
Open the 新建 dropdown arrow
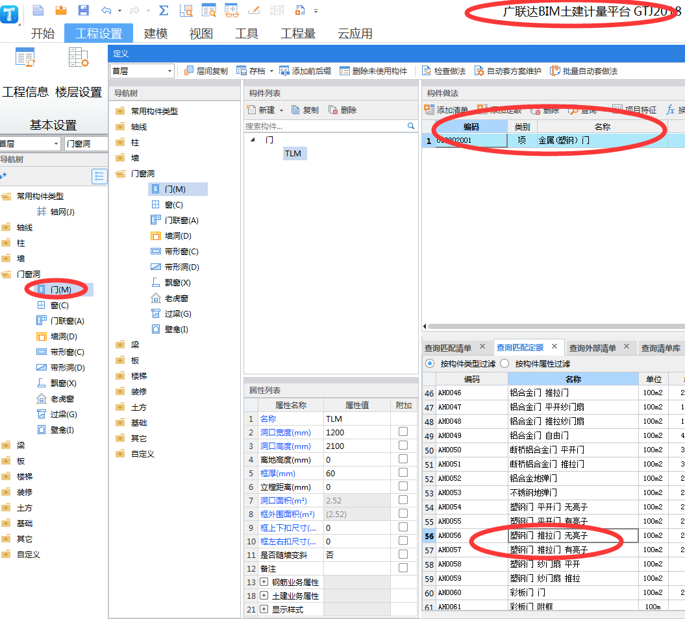click(281, 110)
